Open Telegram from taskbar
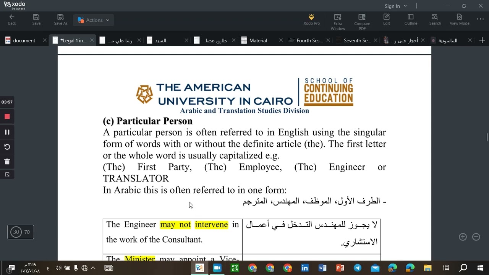The height and width of the screenshot is (275, 489). (x=357, y=268)
